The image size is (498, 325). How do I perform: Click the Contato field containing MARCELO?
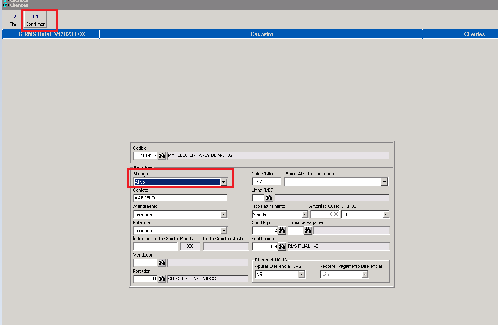180,198
